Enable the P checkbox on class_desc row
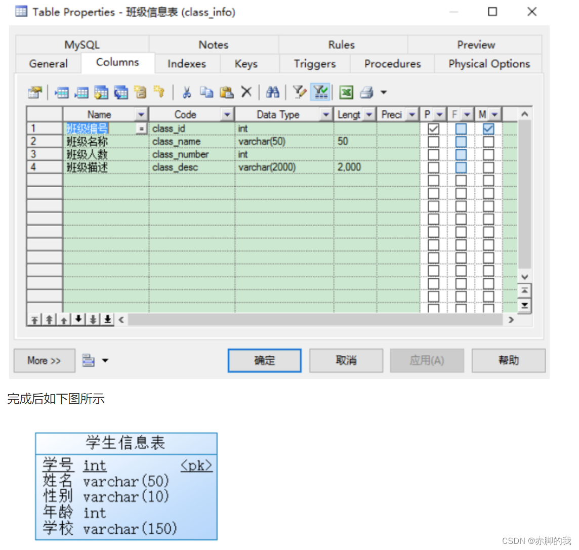The image size is (579, 550). (x=433, y=167)
